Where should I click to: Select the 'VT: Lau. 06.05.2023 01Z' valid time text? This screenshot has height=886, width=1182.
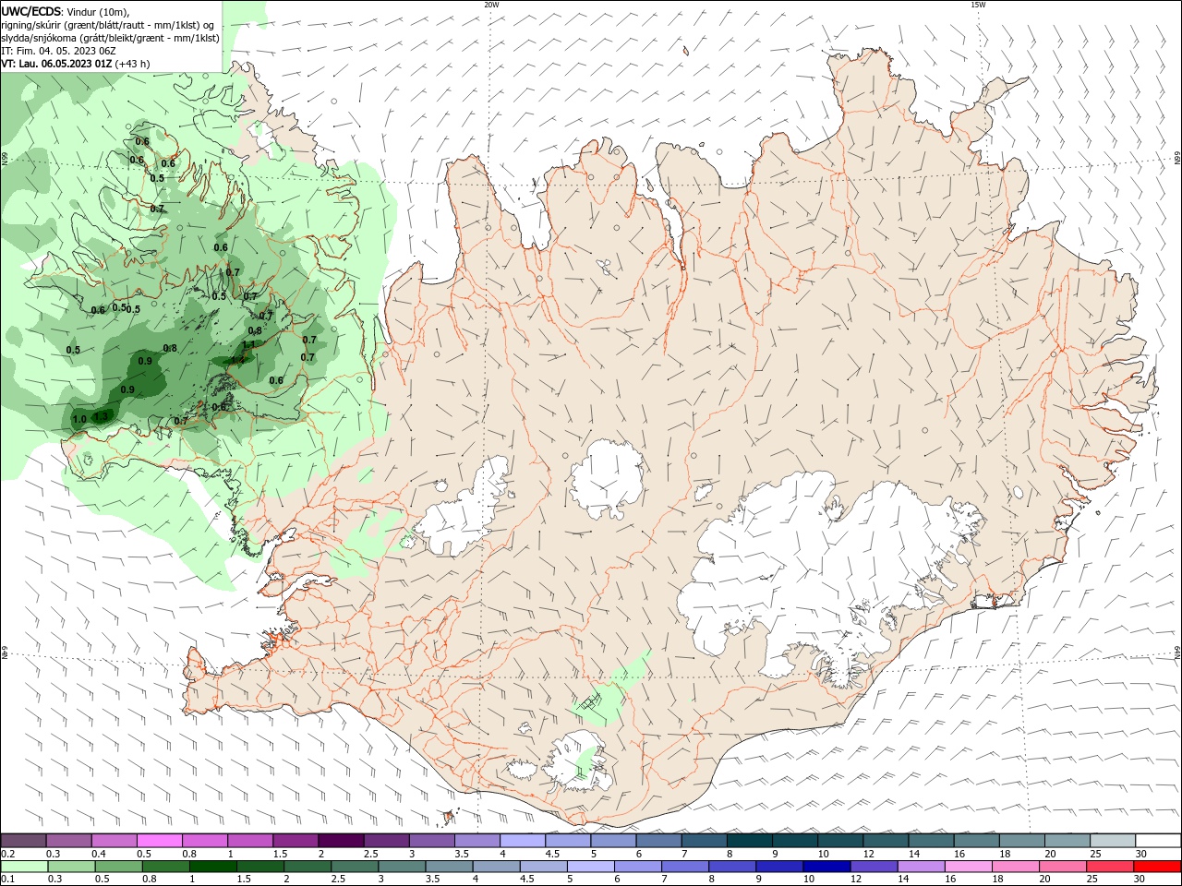coord(56,64)
